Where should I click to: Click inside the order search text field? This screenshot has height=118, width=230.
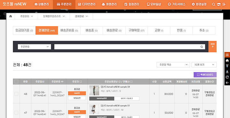coord(130,47)
